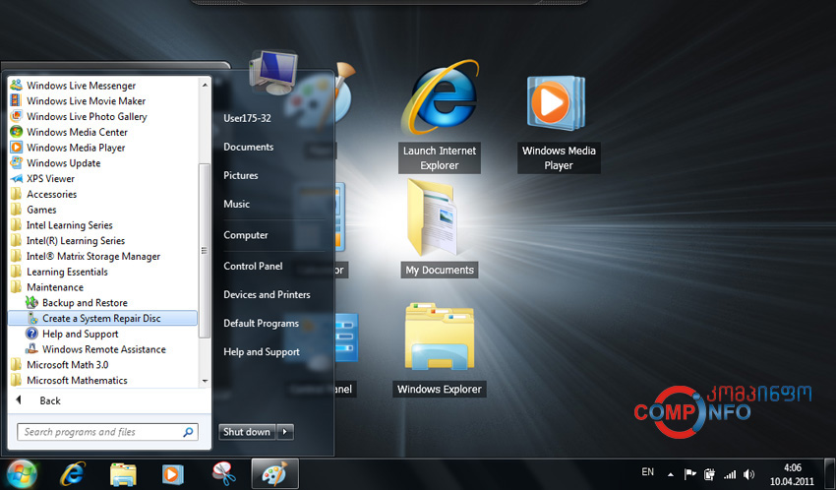Viewport: 836px width, 490px height.
Task: Click the Shut down button
Action: coord(247,431)
